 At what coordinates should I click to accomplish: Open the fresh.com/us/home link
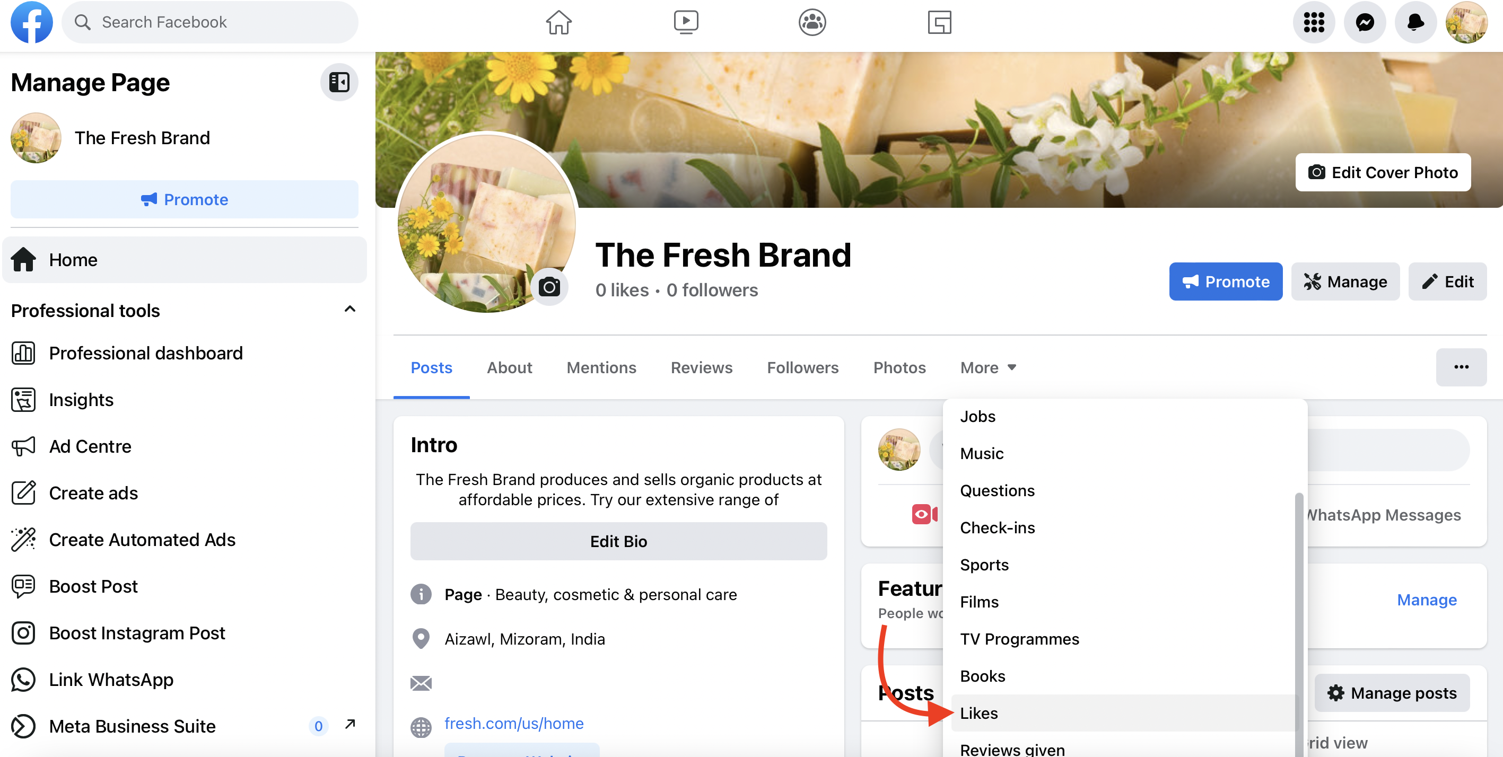514,723
